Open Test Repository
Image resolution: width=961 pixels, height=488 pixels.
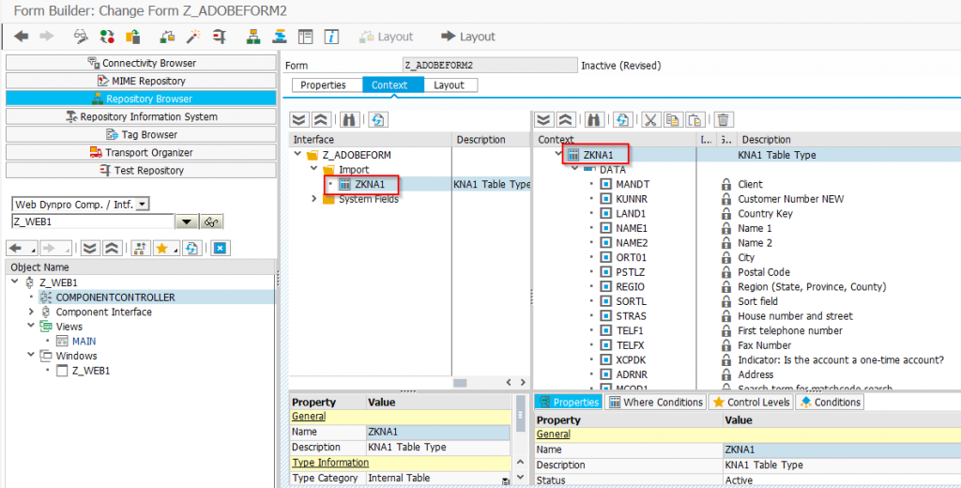point(141,170)
